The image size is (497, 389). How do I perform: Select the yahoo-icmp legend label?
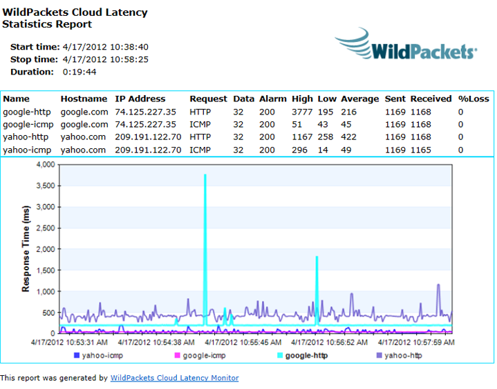click(x=102, y=355)
